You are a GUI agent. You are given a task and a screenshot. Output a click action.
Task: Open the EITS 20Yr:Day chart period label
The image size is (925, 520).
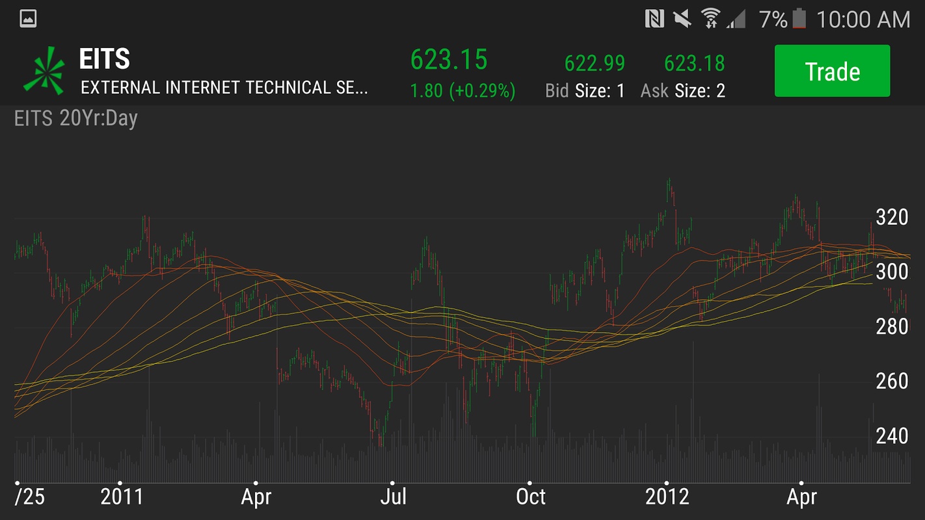click(75, 119)
